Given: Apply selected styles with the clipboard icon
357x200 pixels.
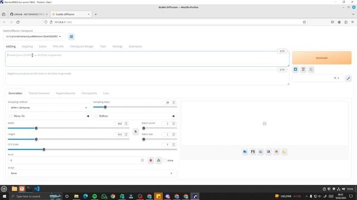Looking at the screenshot, I should coord(311,69).
